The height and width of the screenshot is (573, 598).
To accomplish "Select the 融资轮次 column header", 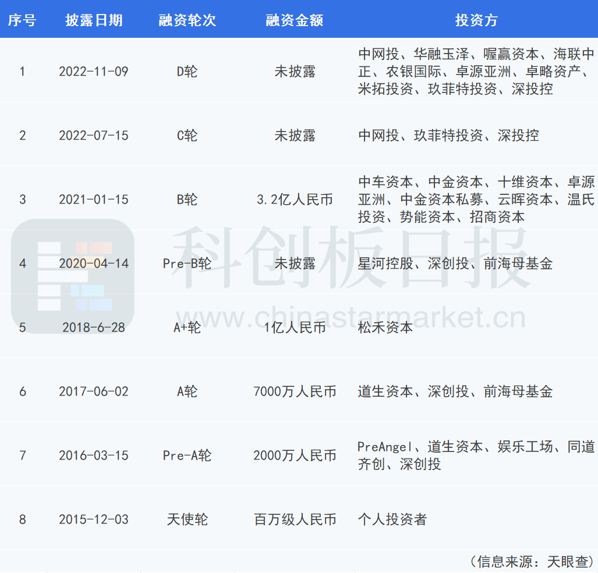I will pyautogui.click(x=187, y=20).
